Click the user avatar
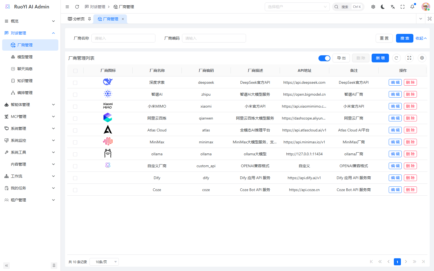This screenshot has width=434, height=271. 426,7
